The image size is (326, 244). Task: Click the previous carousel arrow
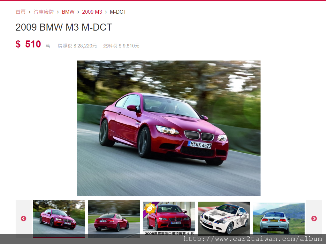pos(24,219)
